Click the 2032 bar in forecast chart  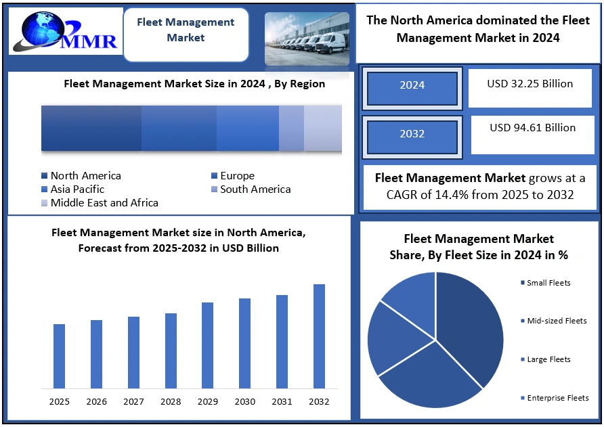pyautogui.click(x=319, y=336)
